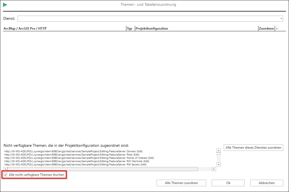
Task: Select the RW Manhole (Edit) entry
Action: pos(77,161)
